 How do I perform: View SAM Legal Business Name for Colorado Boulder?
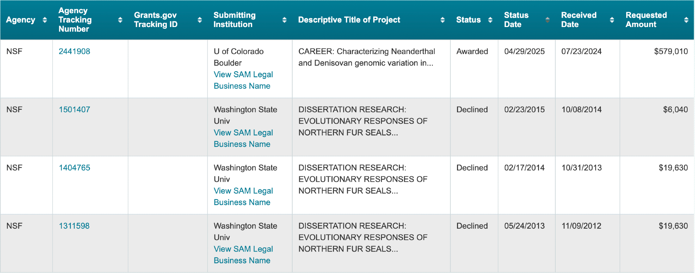pyautogui.click(x=243, y=80)
